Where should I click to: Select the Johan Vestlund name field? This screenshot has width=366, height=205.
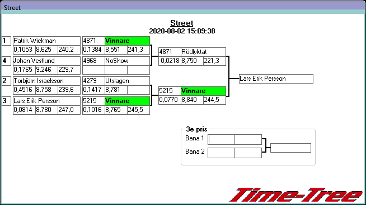pyautogui.click(x=46, y=61)
